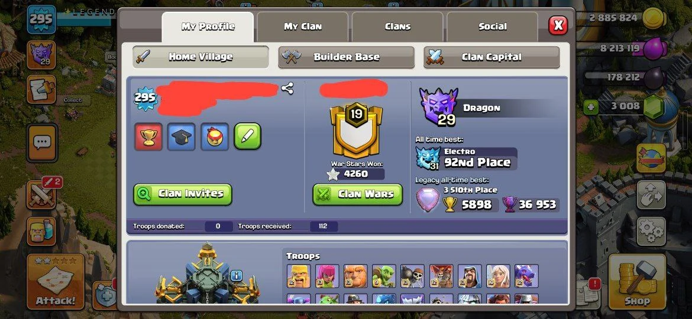Switch to the My Clan tab
Screen dimensions: 692x319
(303, 27)
